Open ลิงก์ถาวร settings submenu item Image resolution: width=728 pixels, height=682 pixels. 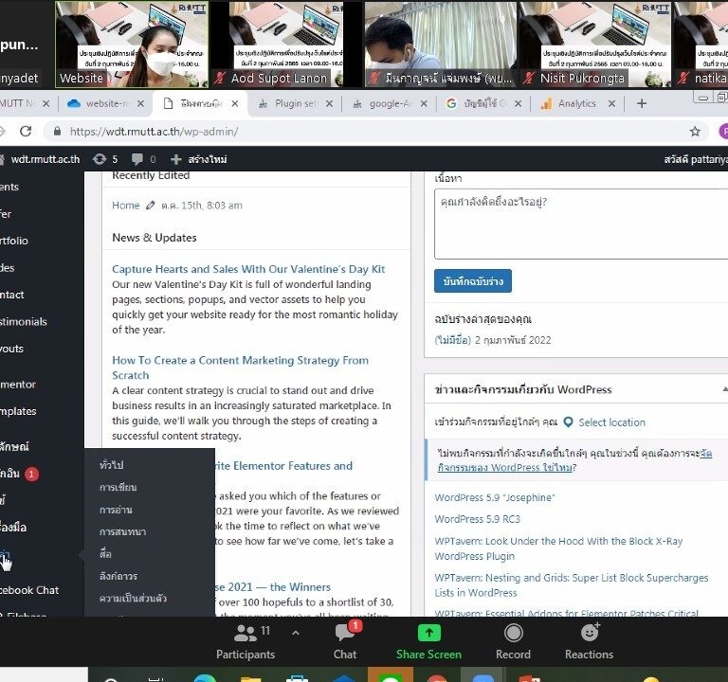click(x=118, y=576)
